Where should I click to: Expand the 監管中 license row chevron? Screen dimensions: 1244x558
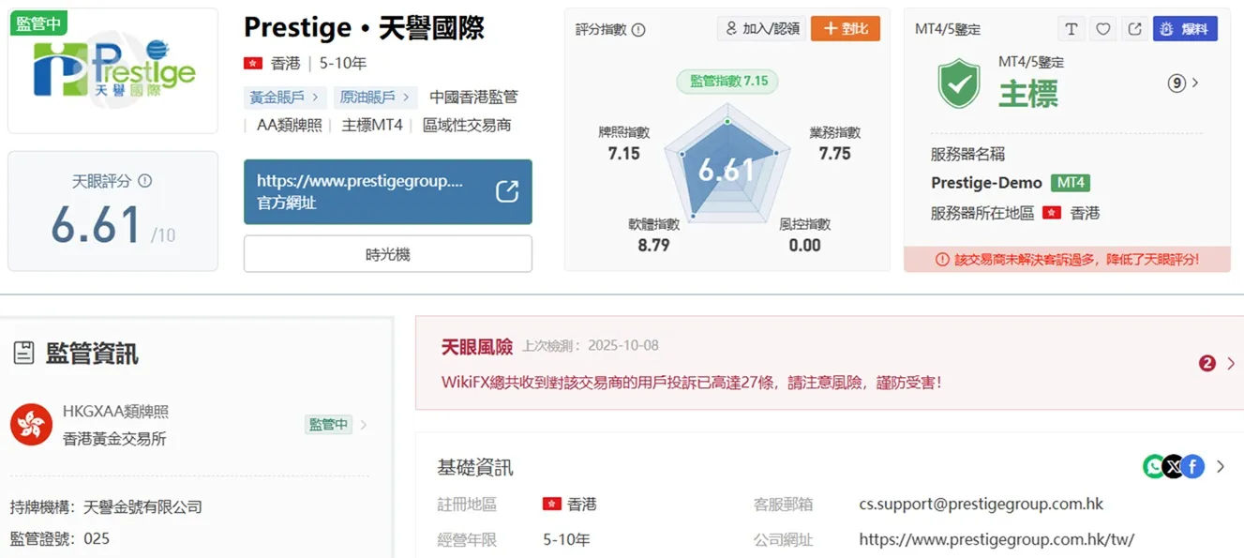point(364,425)
